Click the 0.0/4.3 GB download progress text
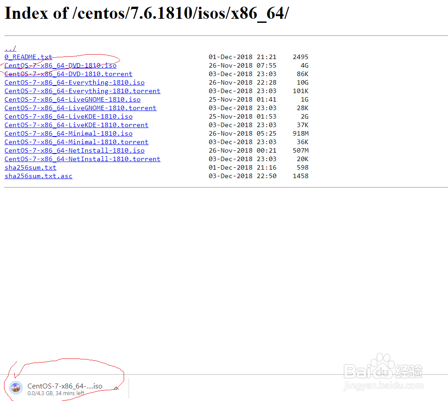The width and height of the screenshot is (448, 401). coord(56,393)
